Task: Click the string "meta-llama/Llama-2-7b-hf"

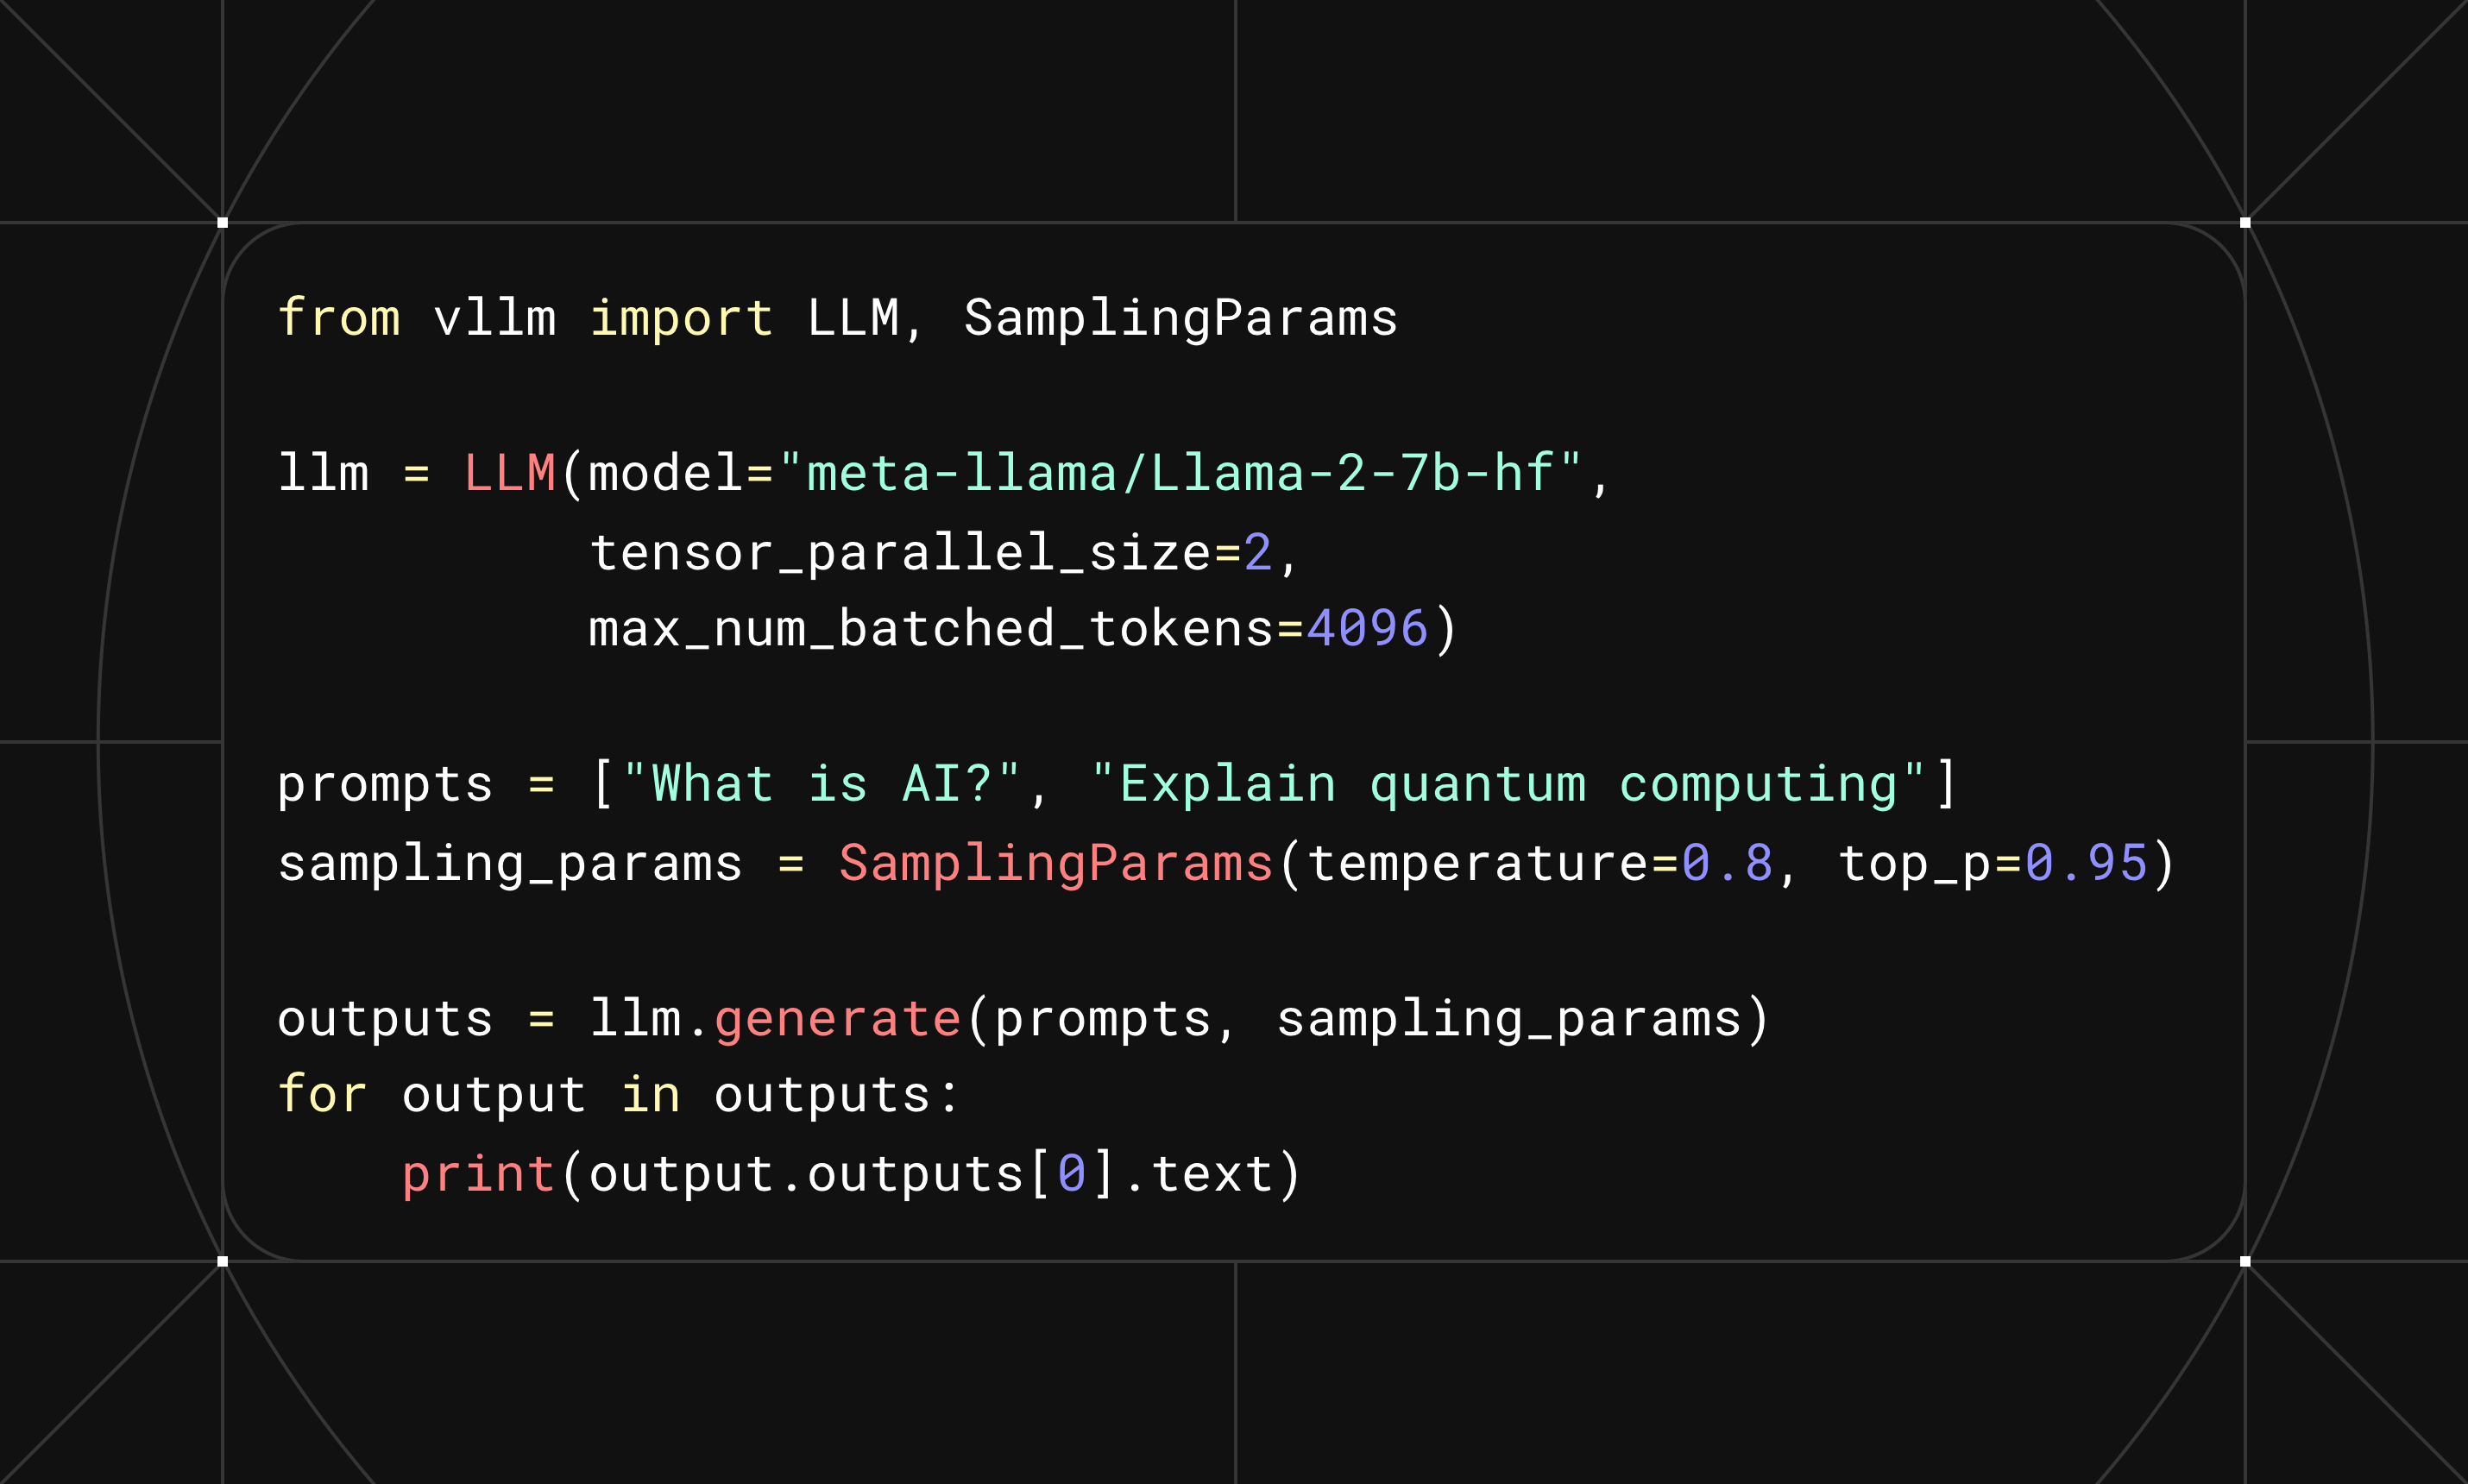Action: point(1181,473)
